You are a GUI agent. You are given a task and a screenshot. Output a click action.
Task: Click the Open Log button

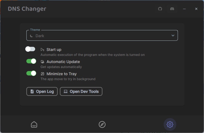42,91
